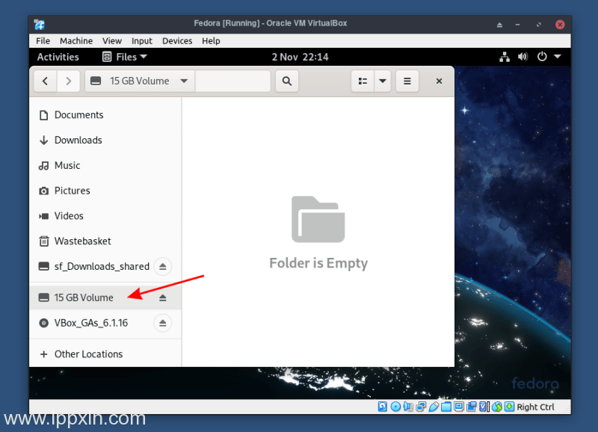Click the shared folders status icon
Image resolution: width=598 pixels, height=432 pixels.
click(x=446, y=407)
